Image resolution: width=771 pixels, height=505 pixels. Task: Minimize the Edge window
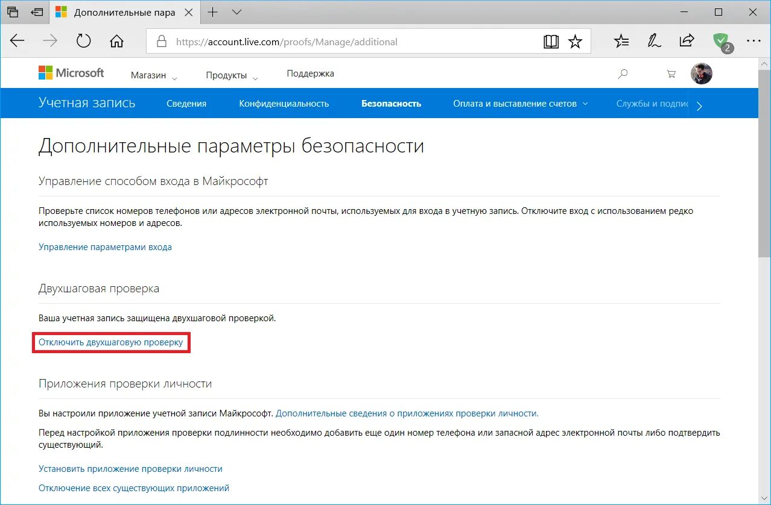pos(685,12)
